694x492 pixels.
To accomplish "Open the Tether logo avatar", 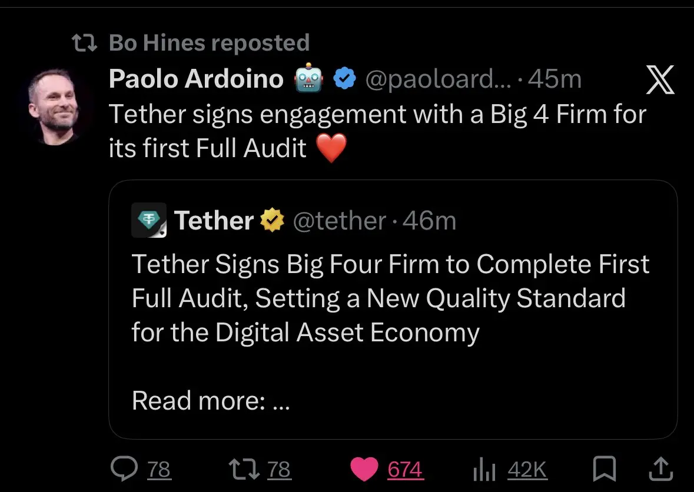I will click(x=149, y=220).
